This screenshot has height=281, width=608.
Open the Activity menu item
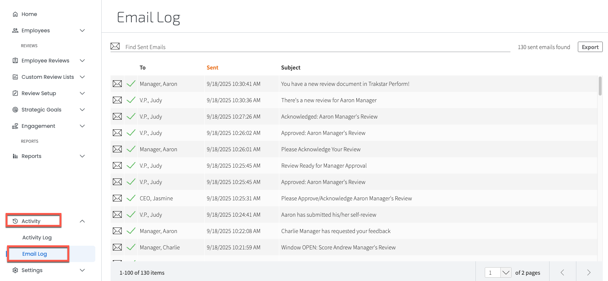(x=31, y=221)
